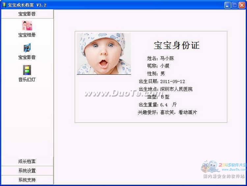Click the baby photo on the ID card
This screenshot has height=186, width=247.
point(104,54)
